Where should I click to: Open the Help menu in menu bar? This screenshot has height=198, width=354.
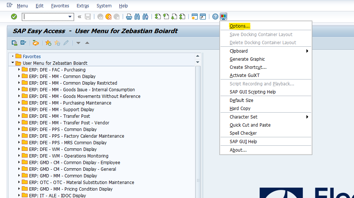click(123, 6)
